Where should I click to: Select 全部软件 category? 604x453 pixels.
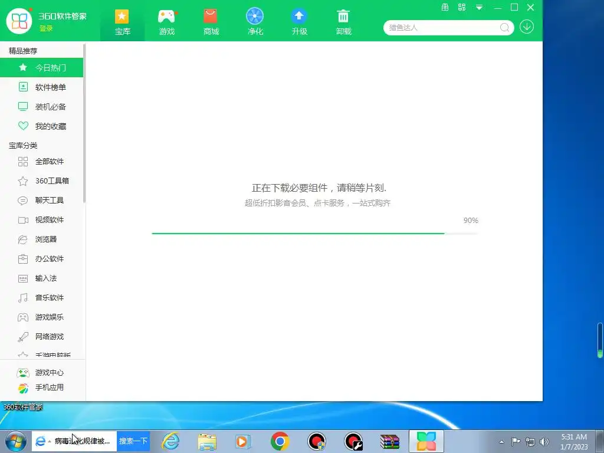pyautogui.click(x=42, y=162)
